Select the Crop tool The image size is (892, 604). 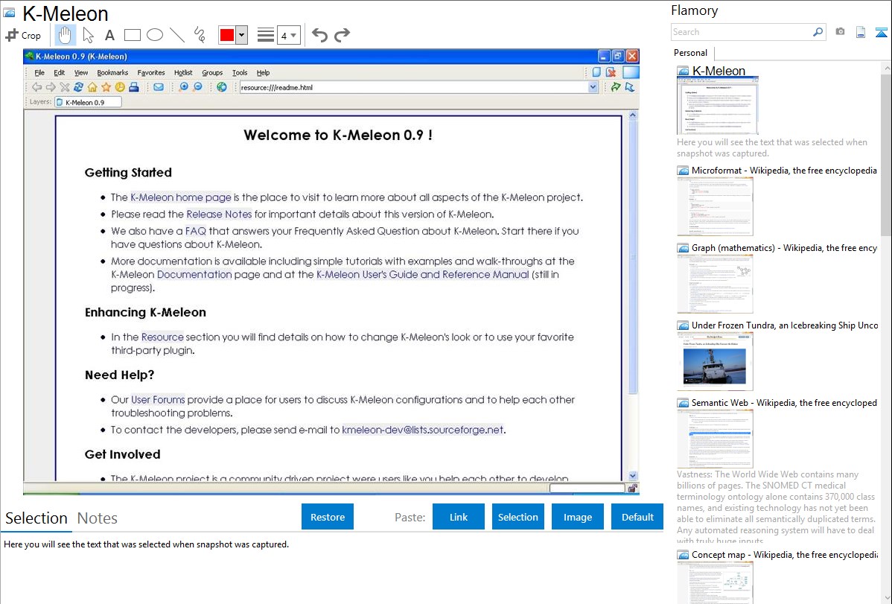pyautogui.click(x=23, y=35)
